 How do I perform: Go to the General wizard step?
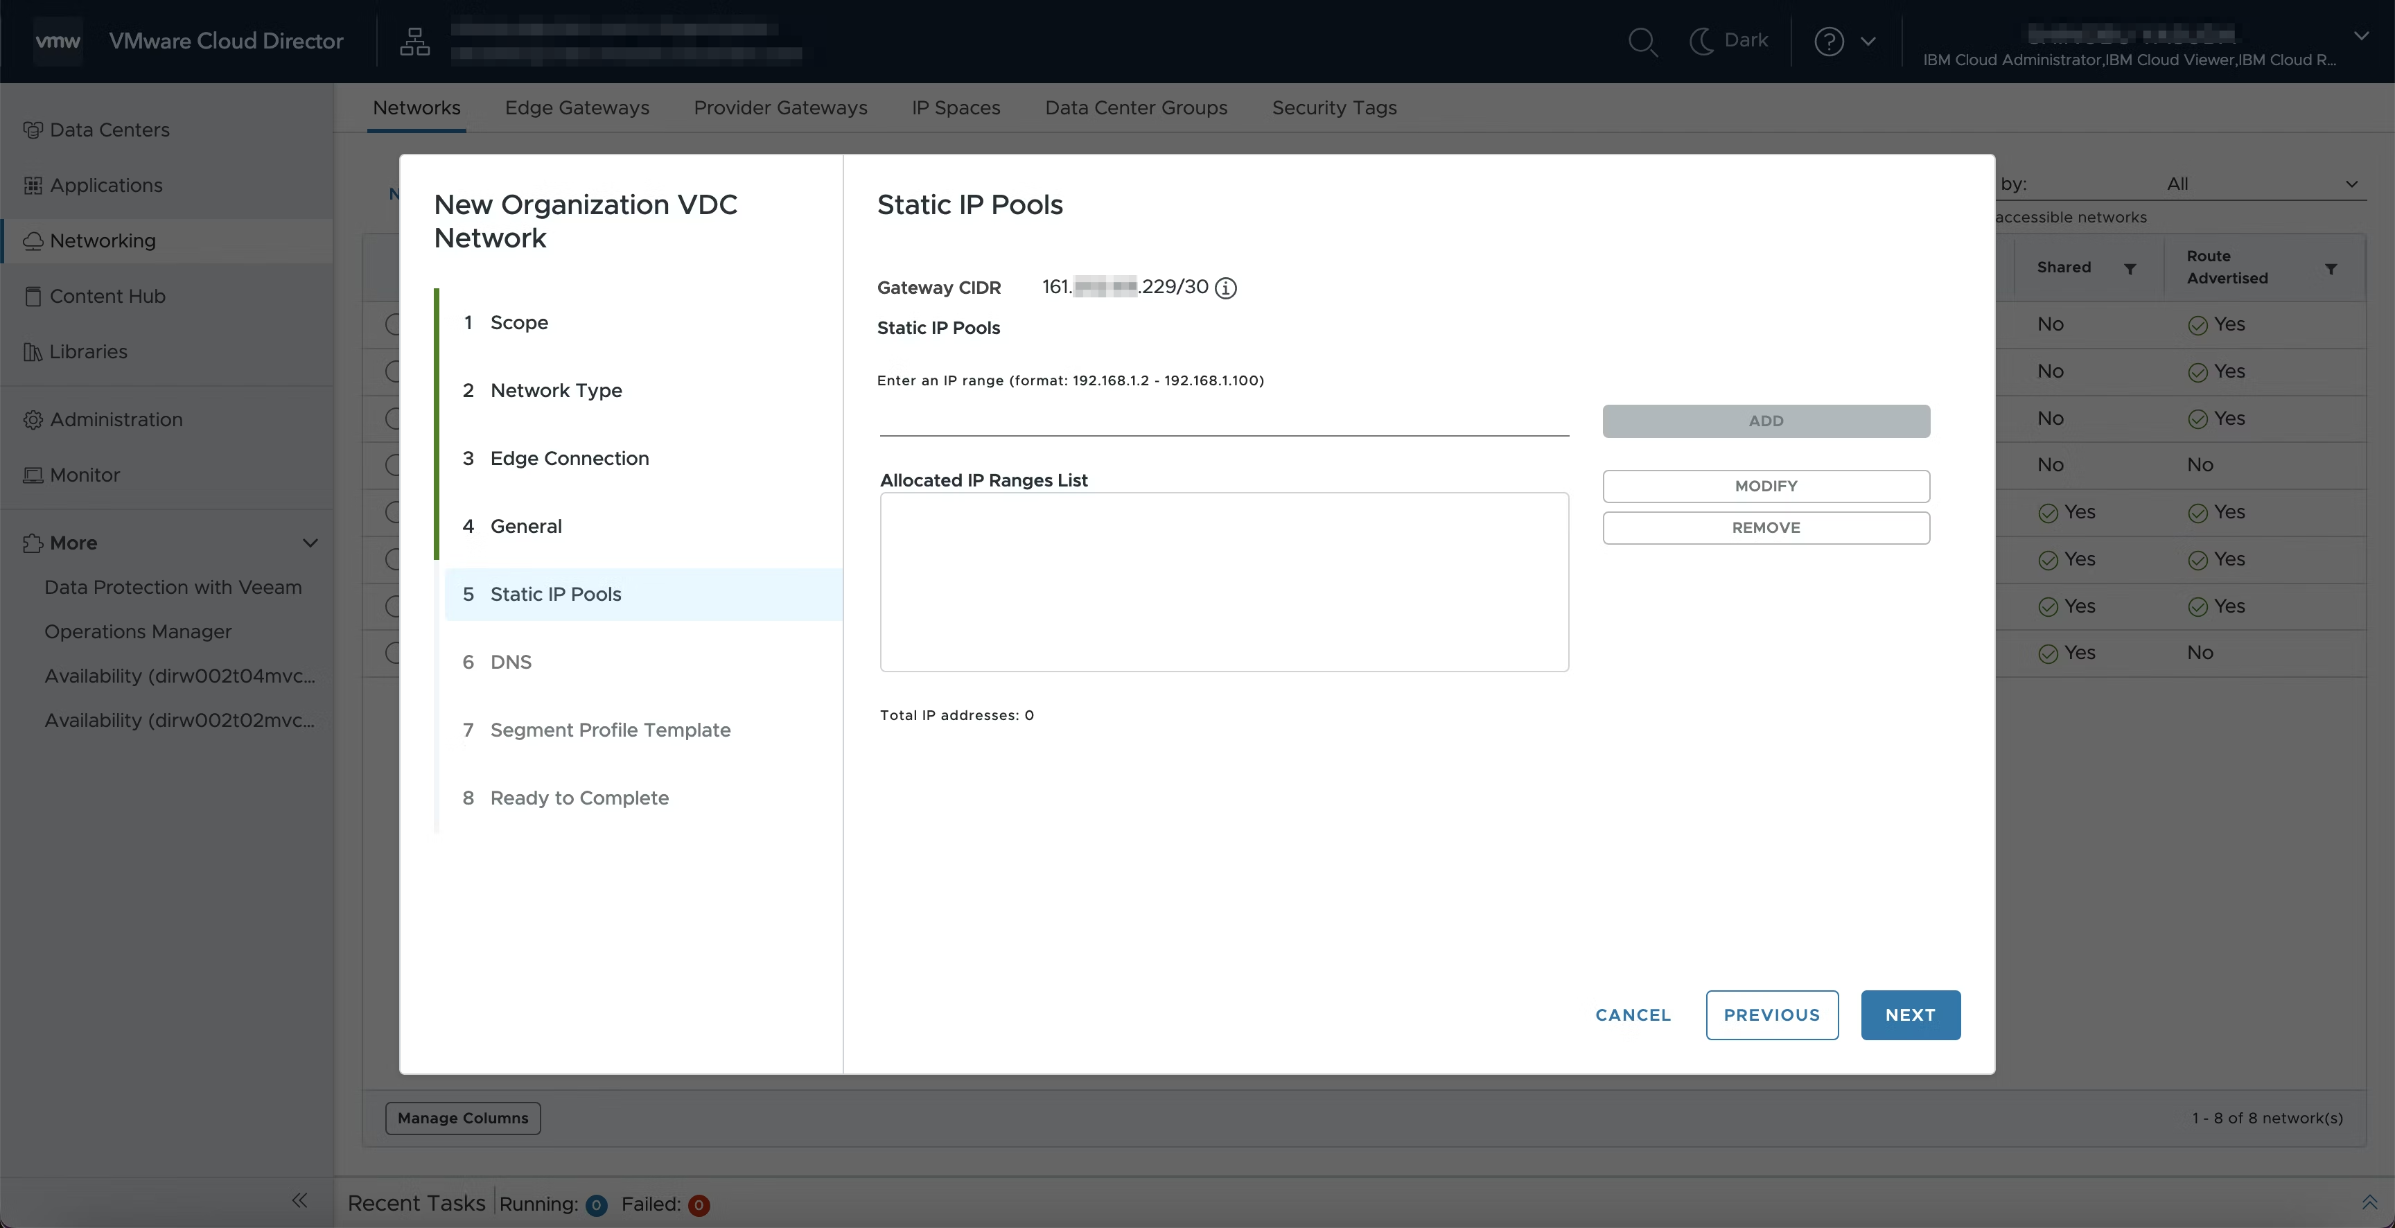pyautogui.click(x=525, y=526)
